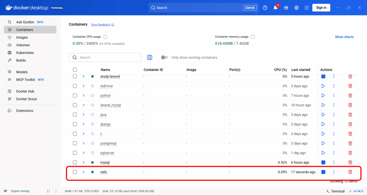Screen dimensions: 367x195
Task: Open the Learning center graduation cap icon
Action: click(x=286, y=8)
